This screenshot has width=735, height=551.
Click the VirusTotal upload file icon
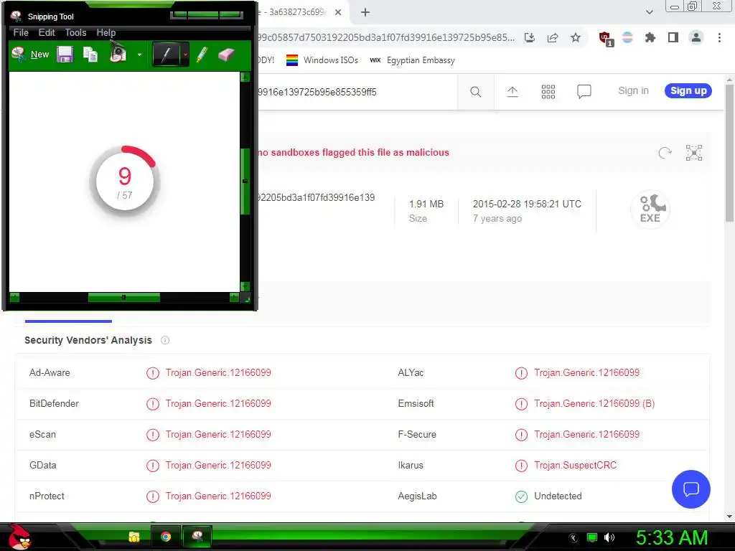(x=512, y=92)
